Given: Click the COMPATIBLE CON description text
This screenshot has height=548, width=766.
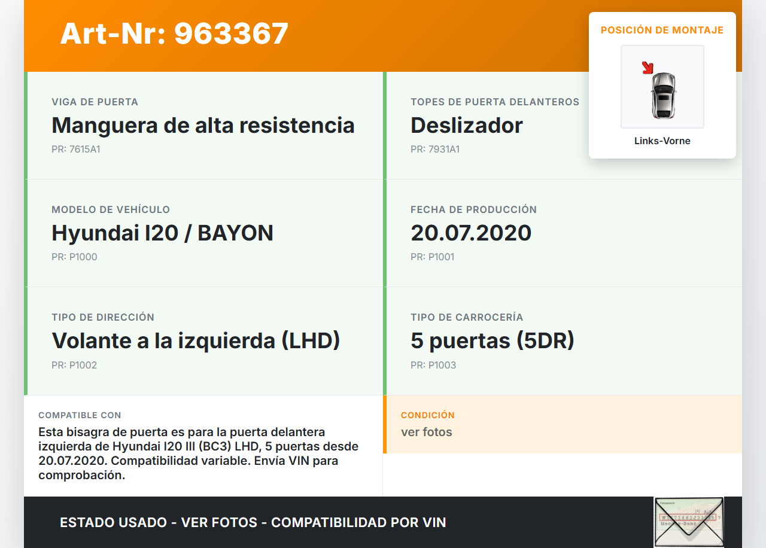Looking at the screenshot, I should click(198, 453).
